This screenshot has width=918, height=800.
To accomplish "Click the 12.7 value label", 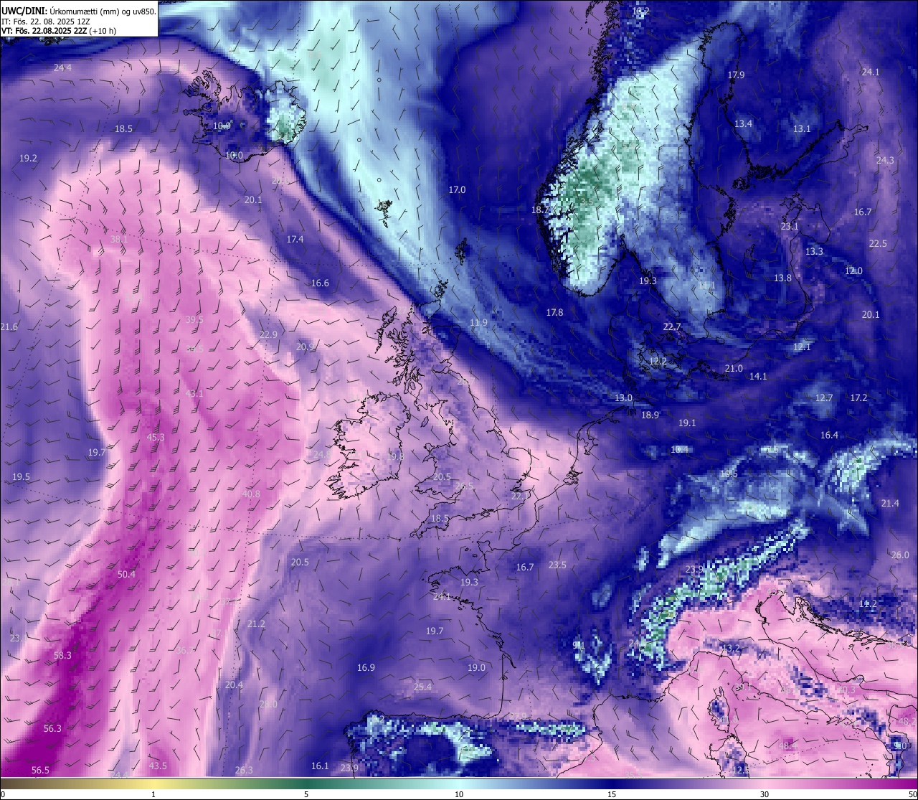I will [x=824, y=398].
